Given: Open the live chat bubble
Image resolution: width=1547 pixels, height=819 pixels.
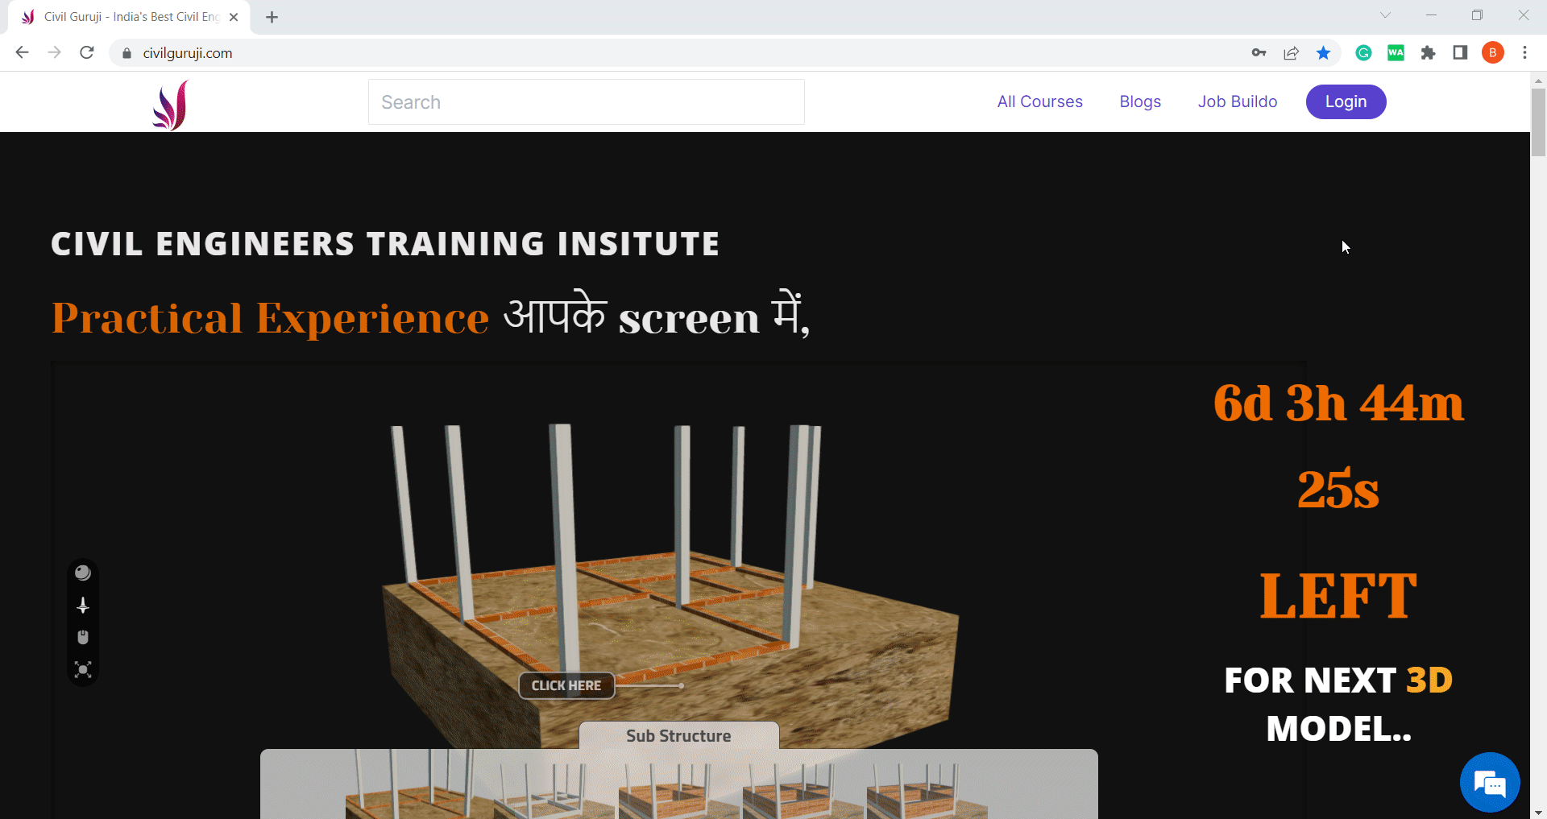Looking at the screenshot, I should 1490,782.
